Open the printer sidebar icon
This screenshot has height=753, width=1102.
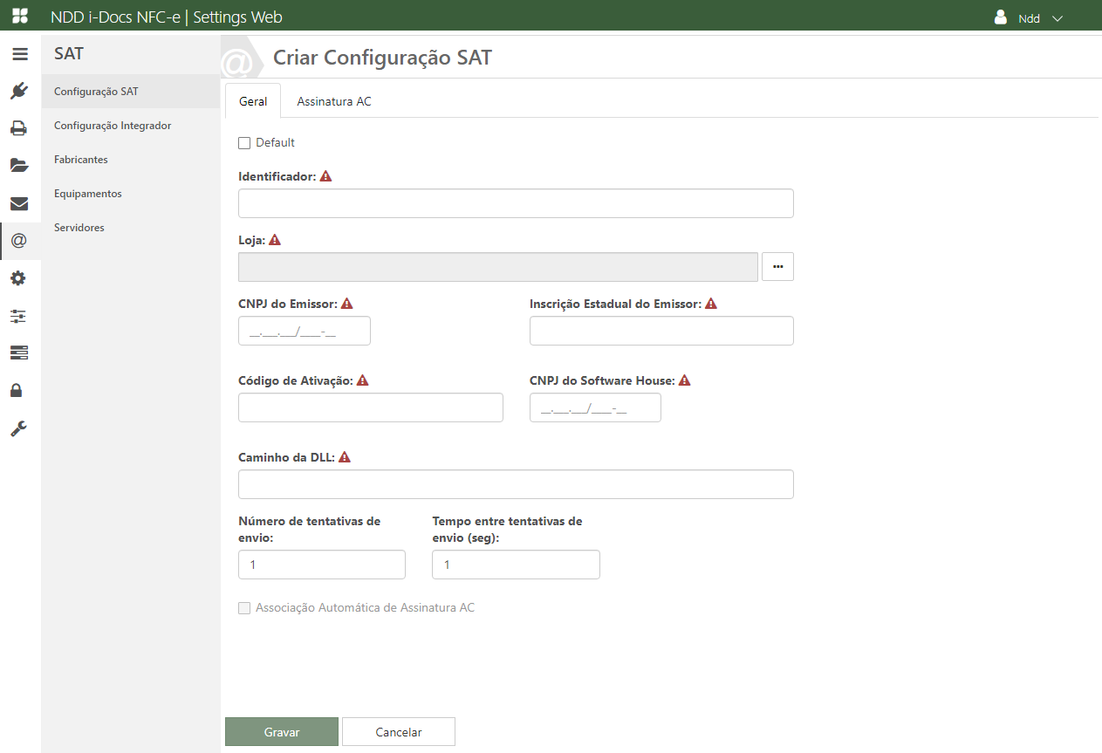coord(19,128)
